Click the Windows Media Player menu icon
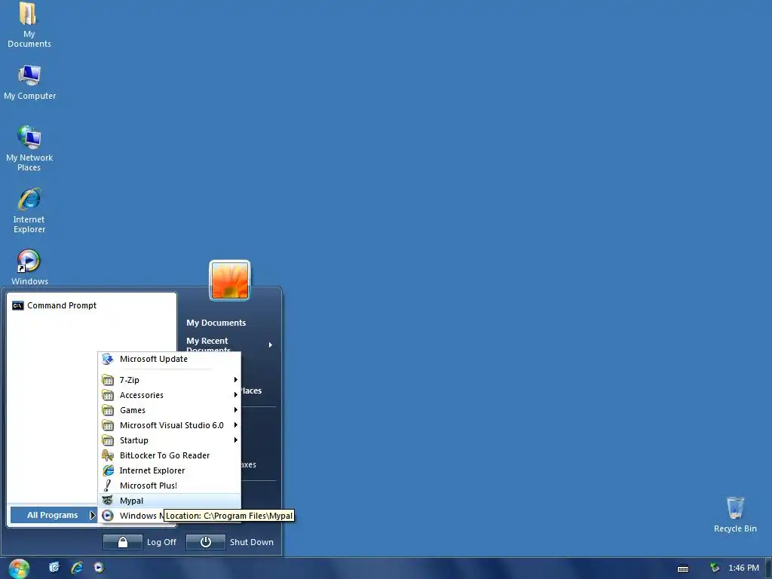This screenshot has width=772, height=579. (108, 516)
